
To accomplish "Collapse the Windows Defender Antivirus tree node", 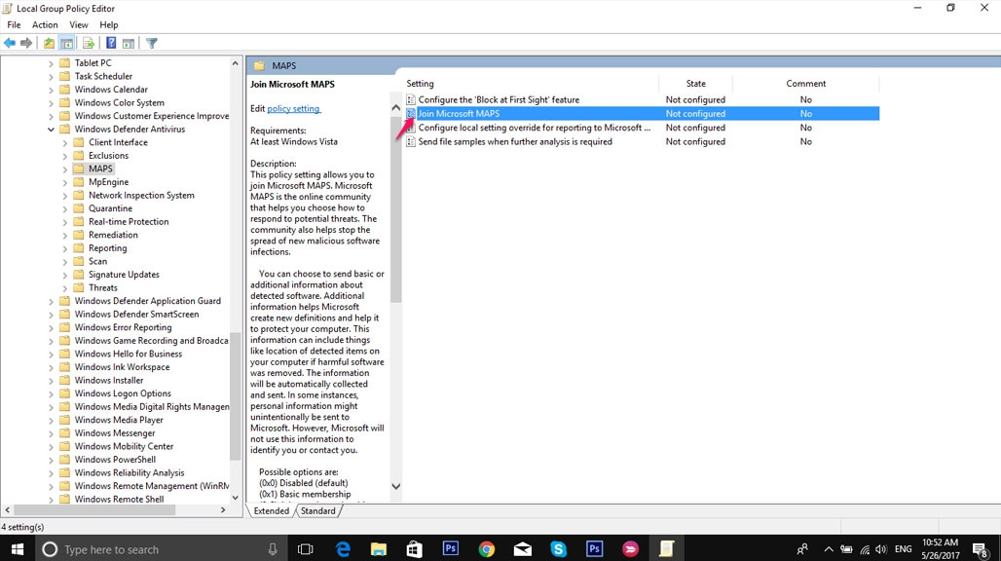I will click(52, 130).
